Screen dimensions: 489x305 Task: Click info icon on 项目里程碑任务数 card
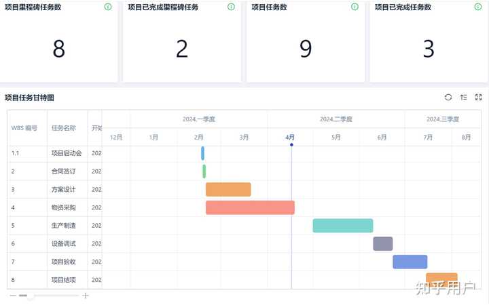(x=108, y=7)
